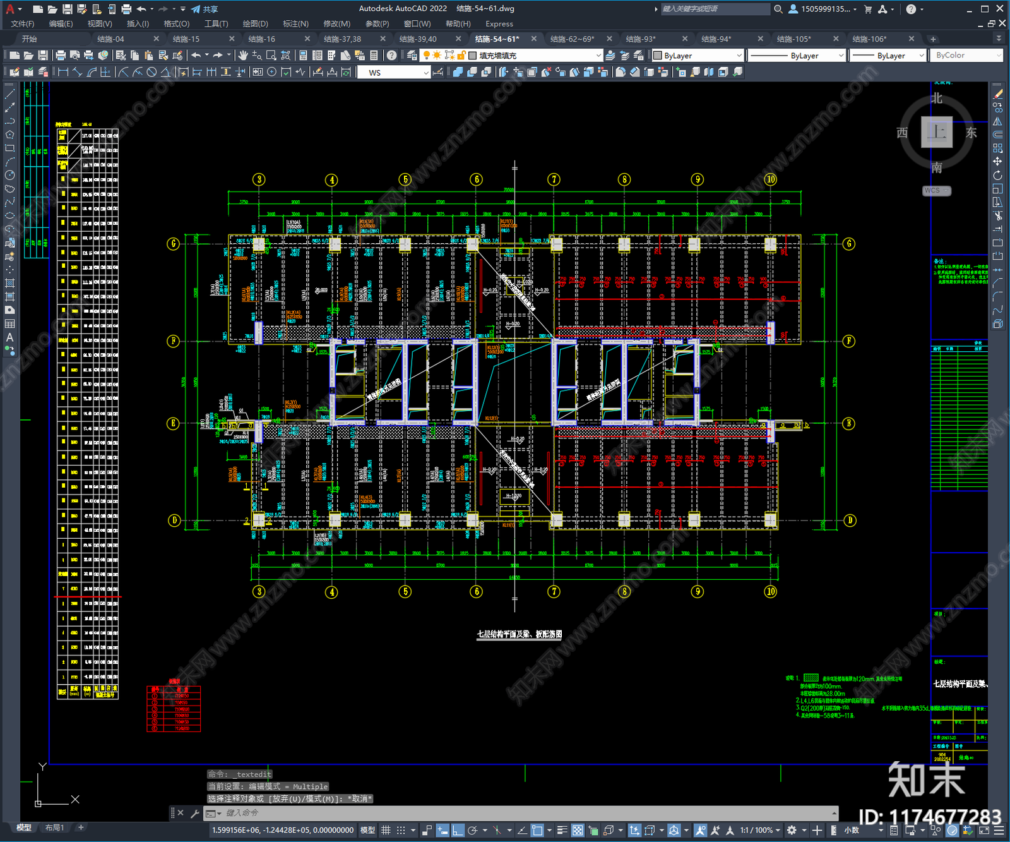Toggle lineweight display in status bar
1010x842 pixels.
coord(562,830)
